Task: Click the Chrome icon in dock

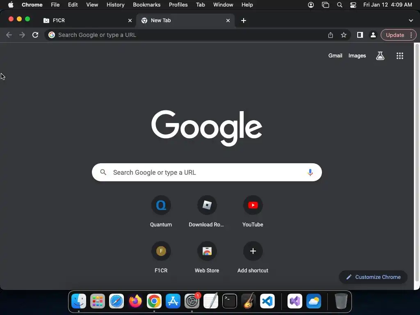Action: [x=154, y=301]
